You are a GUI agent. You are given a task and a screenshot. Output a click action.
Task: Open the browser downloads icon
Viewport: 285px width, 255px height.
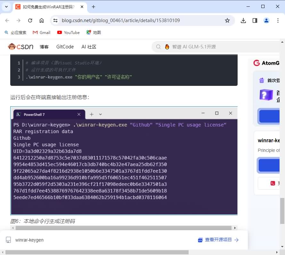243,21
